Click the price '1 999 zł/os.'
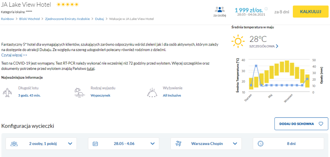 tap(249, 10)
